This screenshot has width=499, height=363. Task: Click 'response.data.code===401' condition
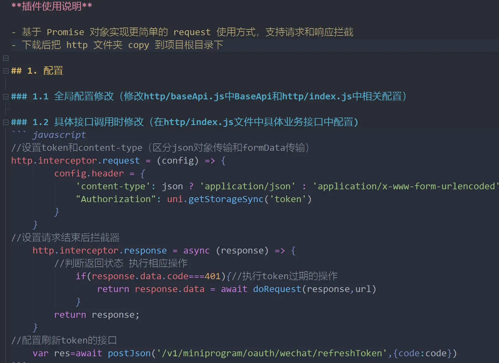156,276
